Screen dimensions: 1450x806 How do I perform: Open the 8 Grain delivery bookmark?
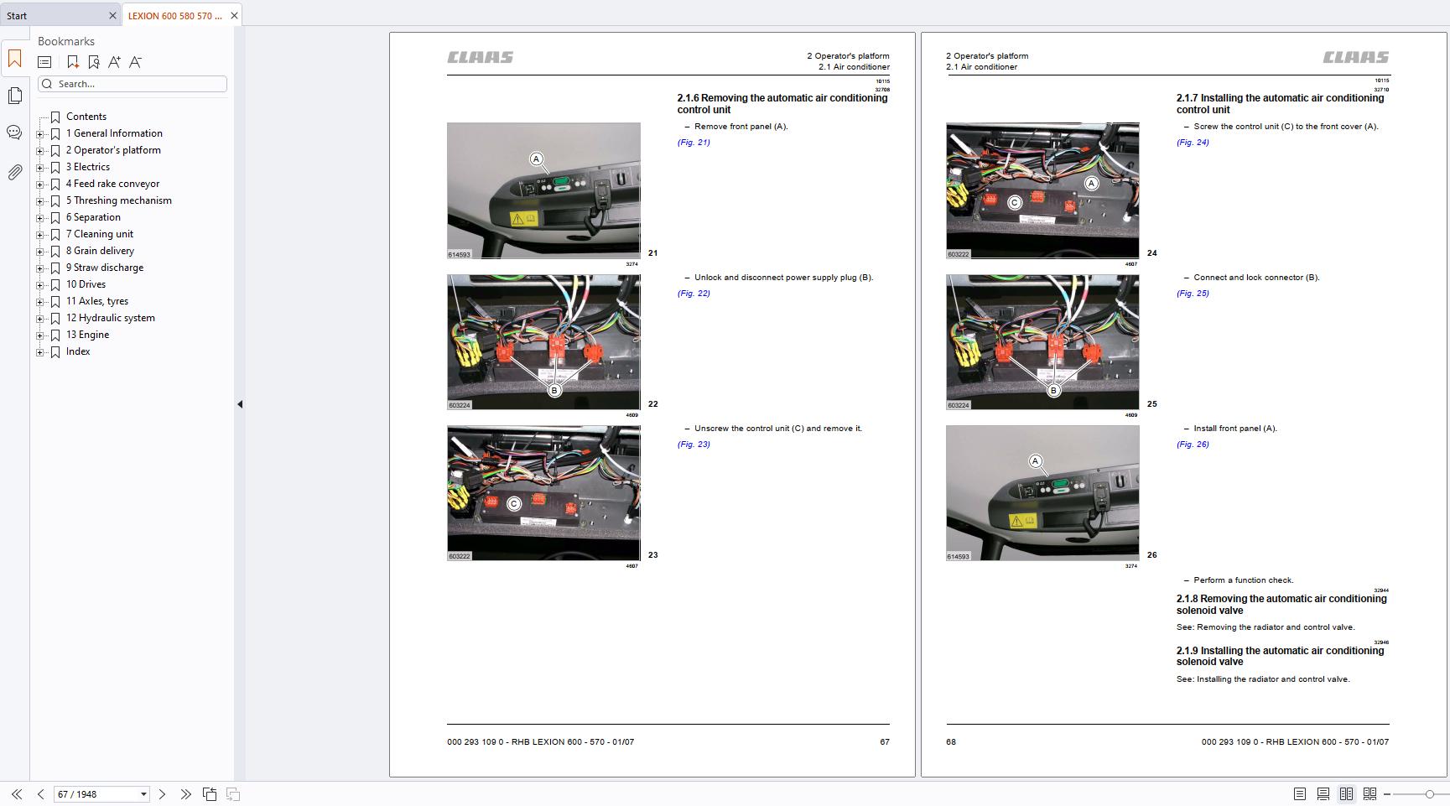pyautogui.click(x=100, y=251)
